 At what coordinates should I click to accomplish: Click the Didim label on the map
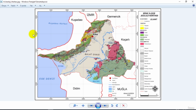tap(77, 88)
